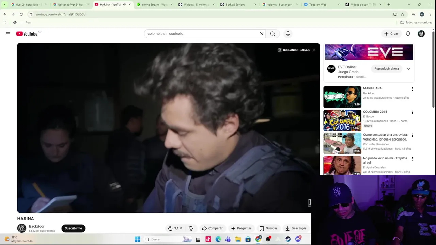Open the Backdoor channel name link
This screenshot has width=436, height=245.
(37, 226)
